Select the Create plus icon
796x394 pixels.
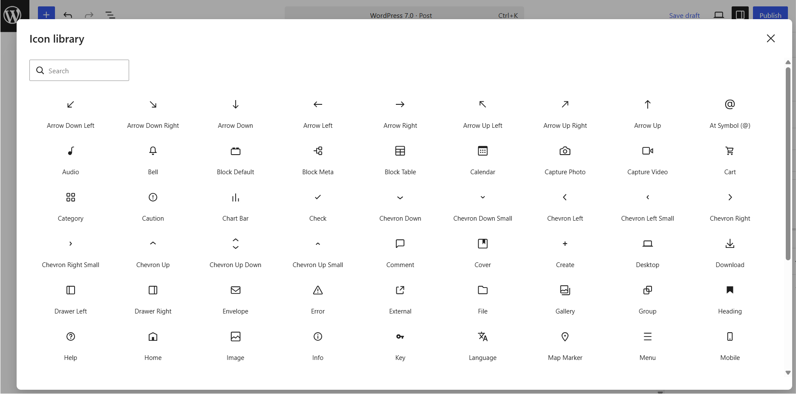565,244
